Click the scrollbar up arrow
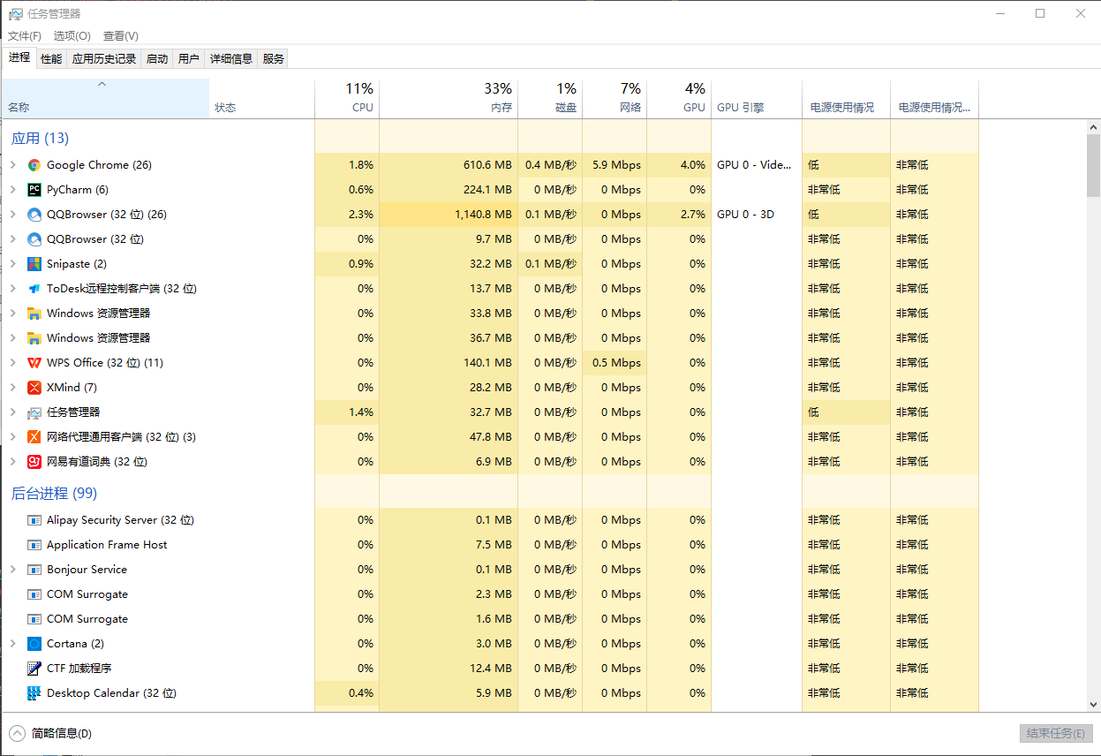This screenshot has width=1101, height=756. (1093, 127)
